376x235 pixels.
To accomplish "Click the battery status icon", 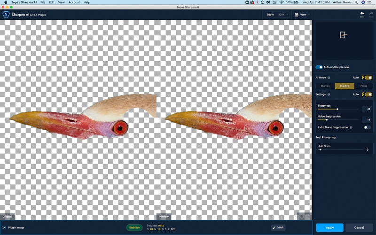I will coord(296,2).
